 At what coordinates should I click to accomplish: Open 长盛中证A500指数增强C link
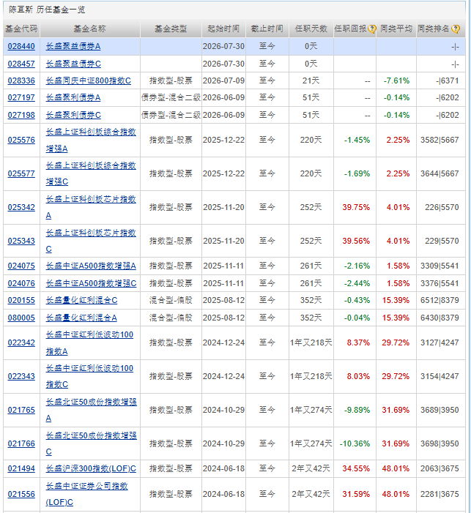coord(91,283)
